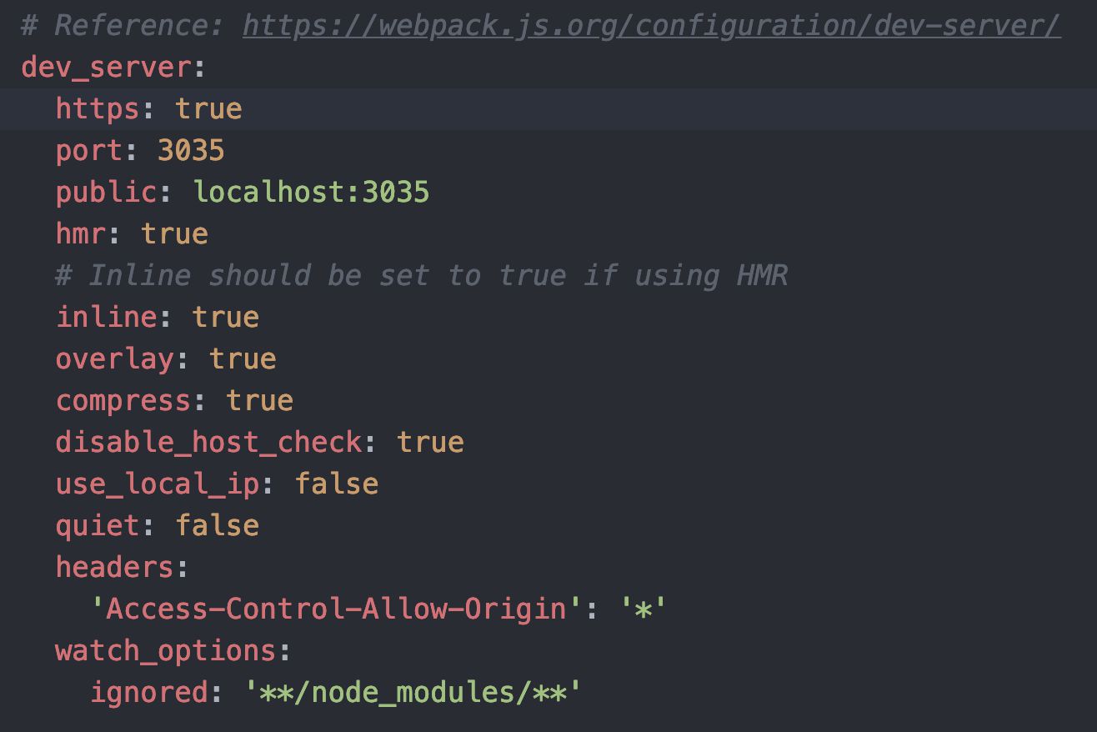
Task: Click the localhost:3035 public value
Action: 311,193
